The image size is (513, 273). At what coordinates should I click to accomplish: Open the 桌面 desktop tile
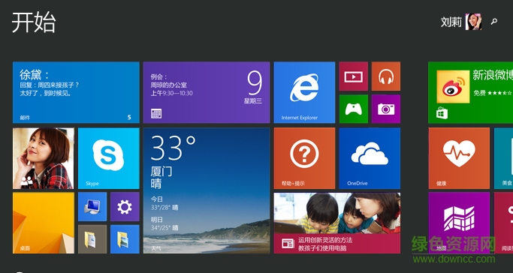point(43,223)
